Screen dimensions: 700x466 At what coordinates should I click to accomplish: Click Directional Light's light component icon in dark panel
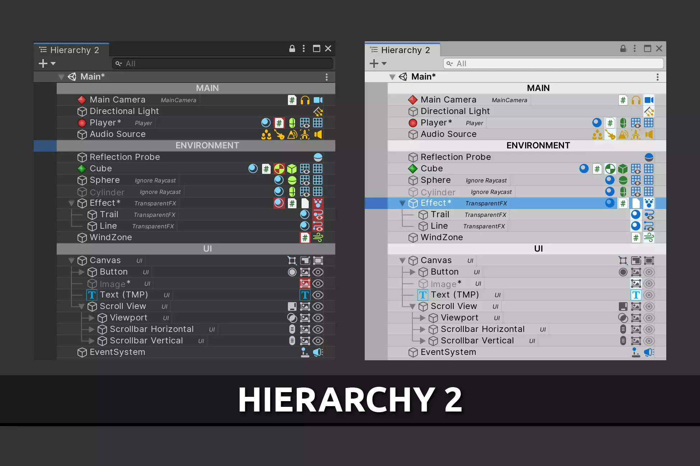pos(318,111)
